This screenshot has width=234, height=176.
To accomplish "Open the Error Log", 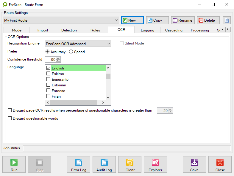I will click(79, 164).
